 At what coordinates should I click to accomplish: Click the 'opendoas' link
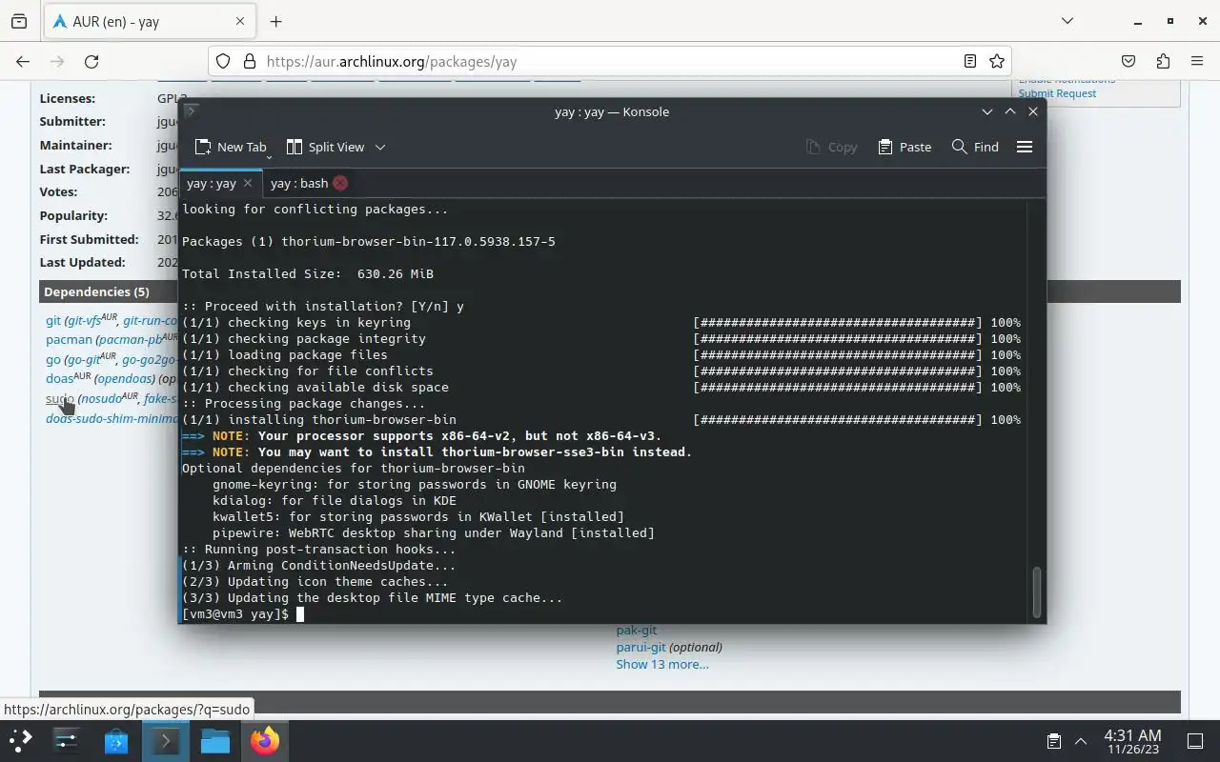[124, 379]
